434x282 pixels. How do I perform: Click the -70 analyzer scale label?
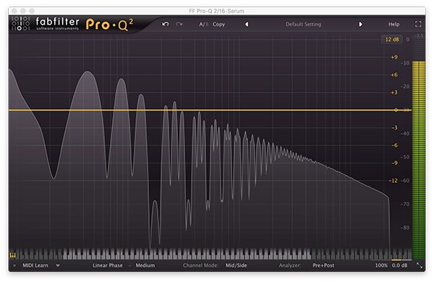405,204
